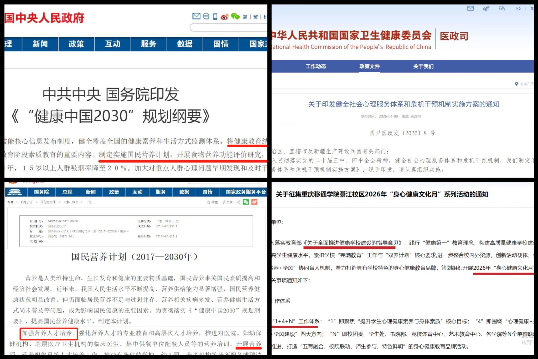Click the government building logo on the 国民营养计划 page

tap(14, 192)
